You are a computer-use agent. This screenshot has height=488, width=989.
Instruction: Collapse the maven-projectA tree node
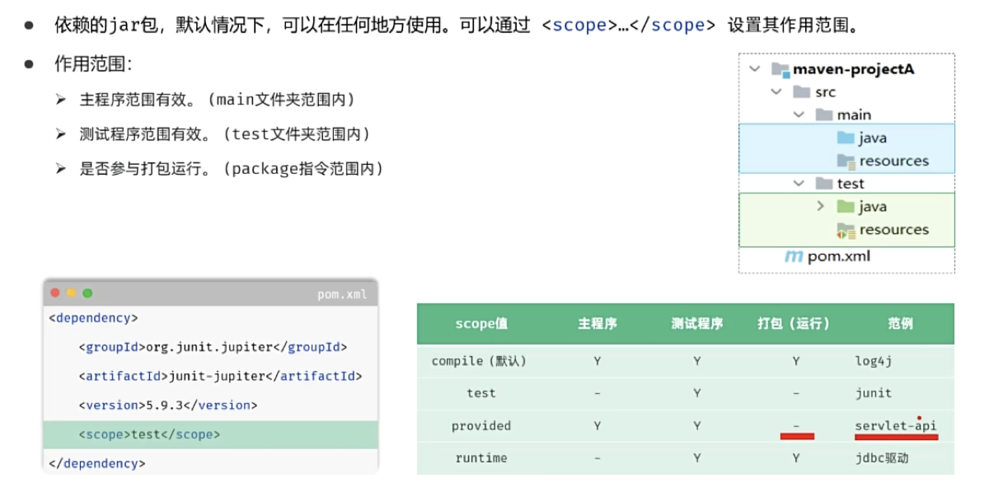[x=755, y=69]
